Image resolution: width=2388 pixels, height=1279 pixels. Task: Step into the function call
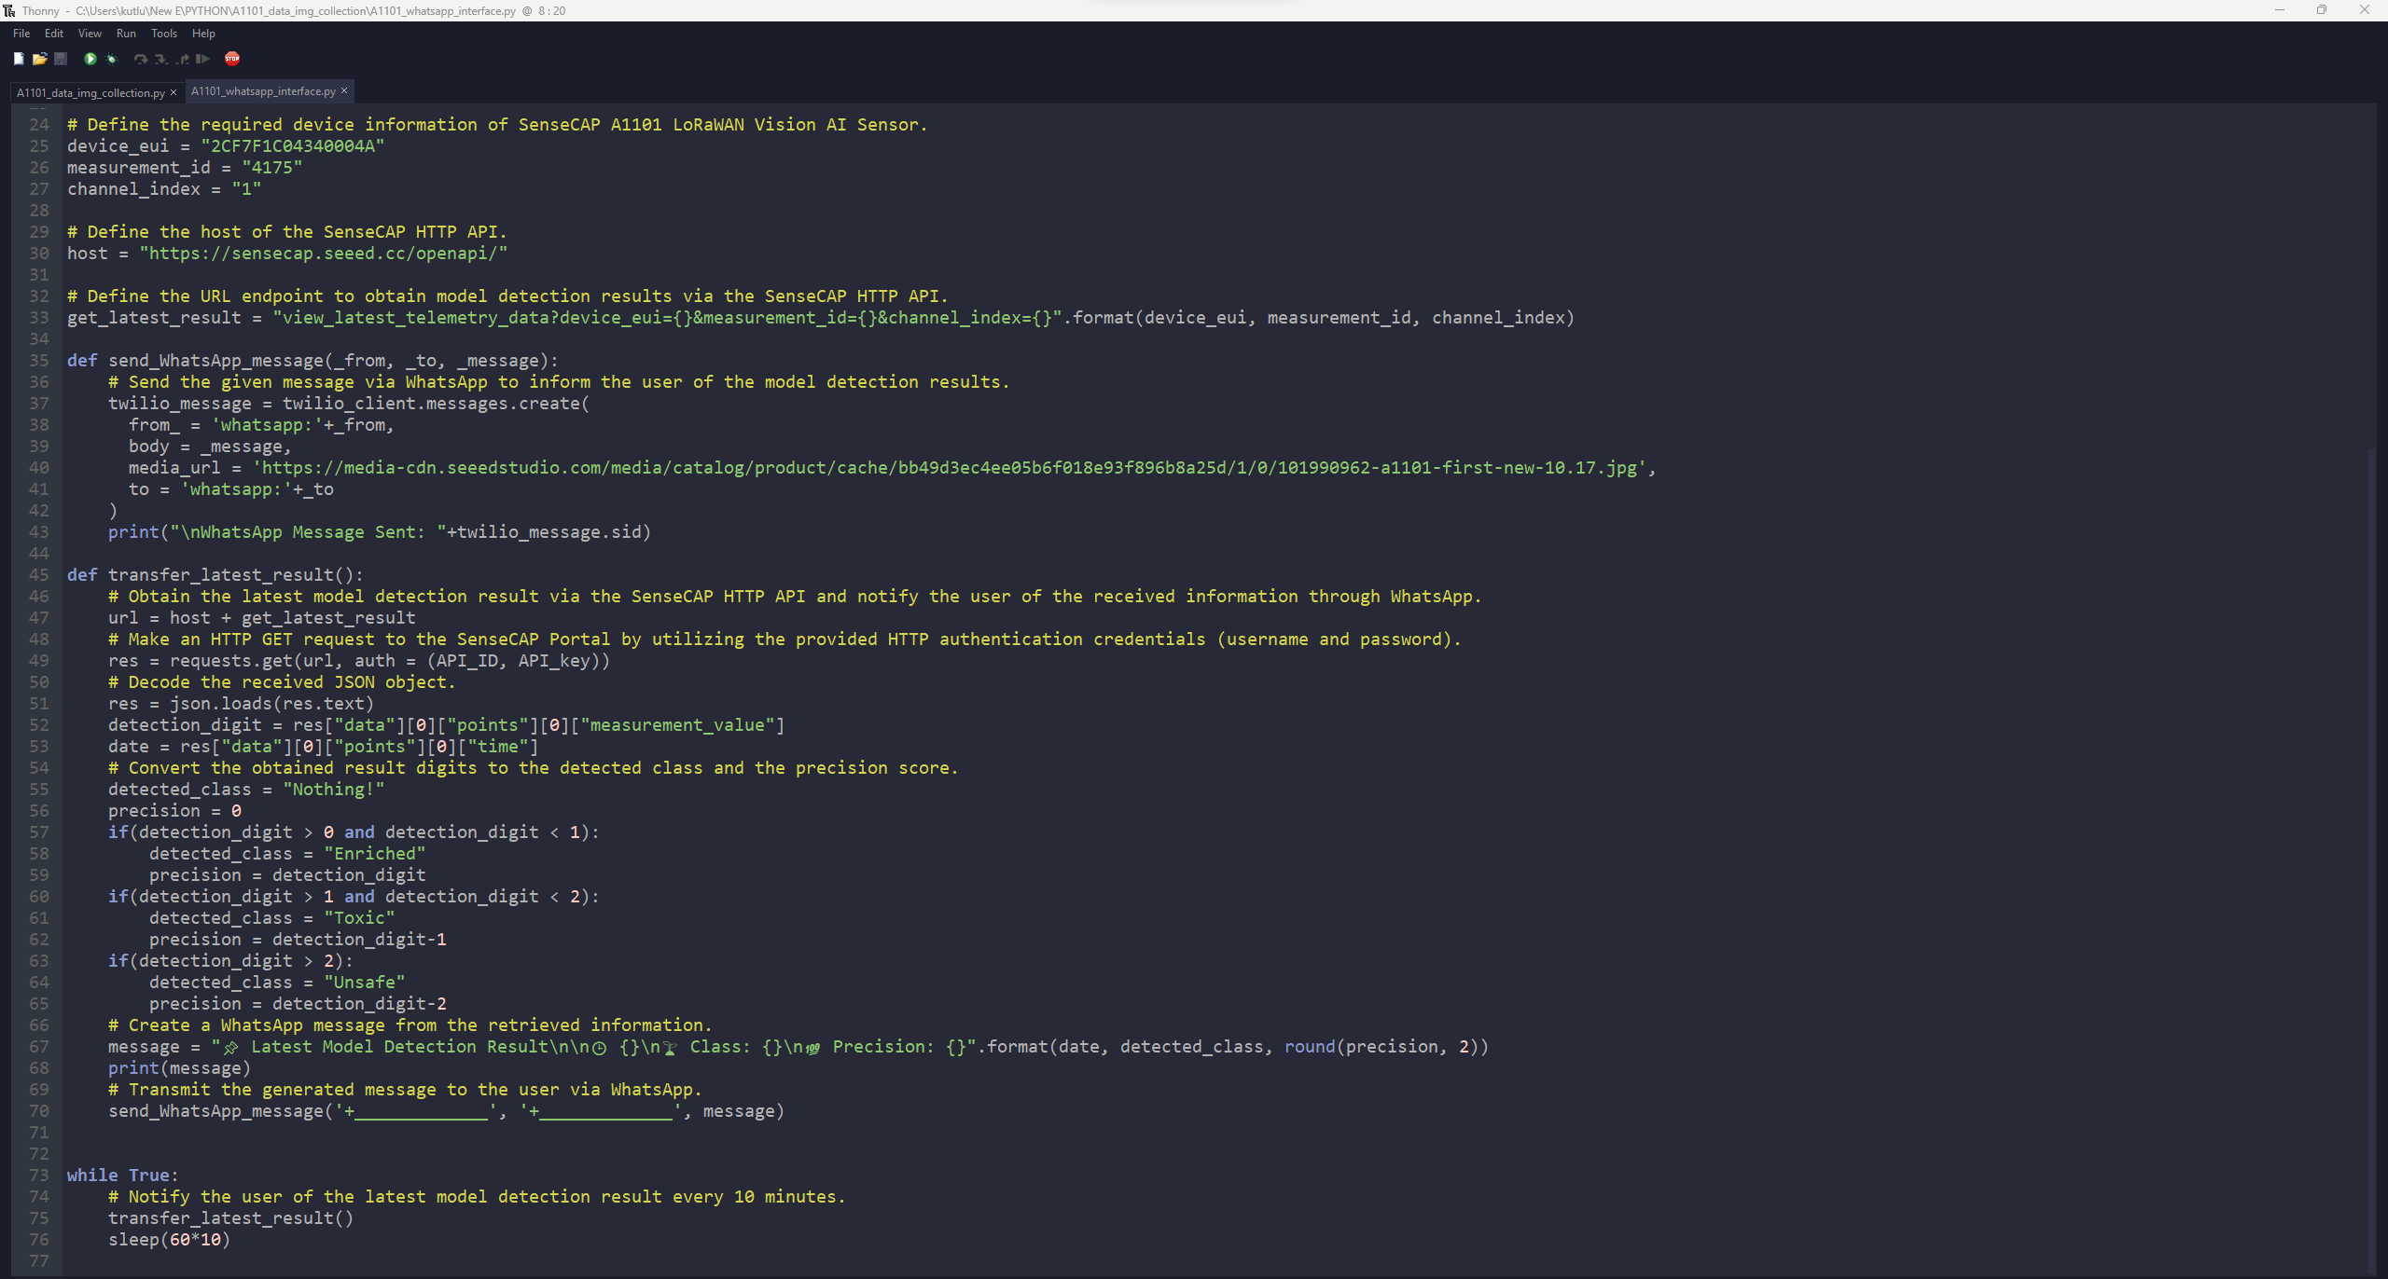160,59
